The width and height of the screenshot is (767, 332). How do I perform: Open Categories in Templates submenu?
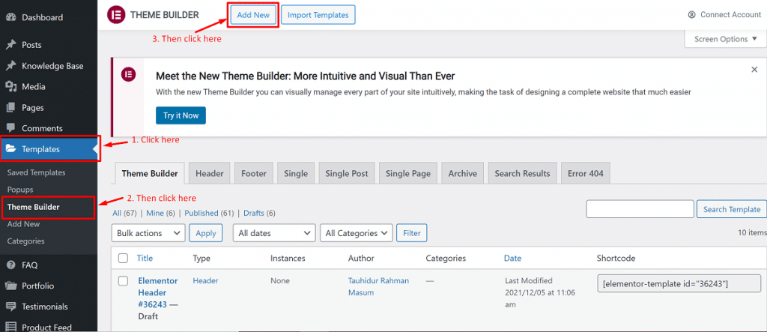pyautogui.click(x=26, y=241)
